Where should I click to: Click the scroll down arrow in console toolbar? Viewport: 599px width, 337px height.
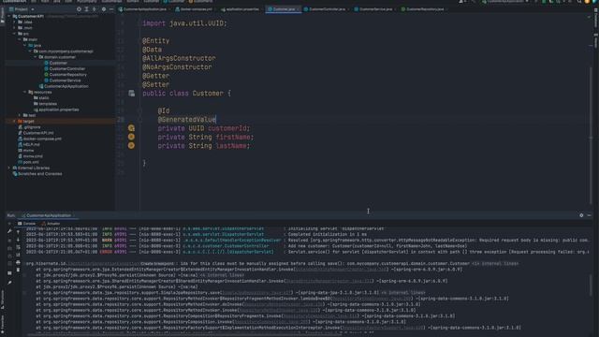[x=18, y=240]
